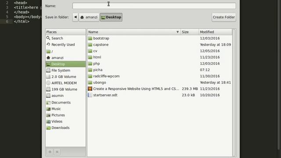
Task: Click 23.0 kB size cell
Action: (x=188, y=95)
